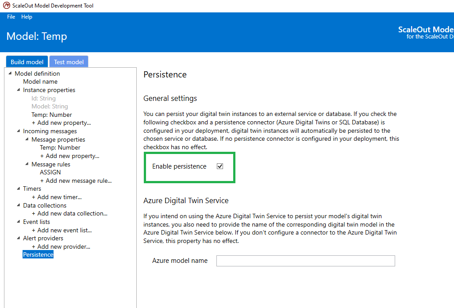Collapse the Model definition tree arrow
This screenshot has height=308, width=454.
click(x=10, y=73)
